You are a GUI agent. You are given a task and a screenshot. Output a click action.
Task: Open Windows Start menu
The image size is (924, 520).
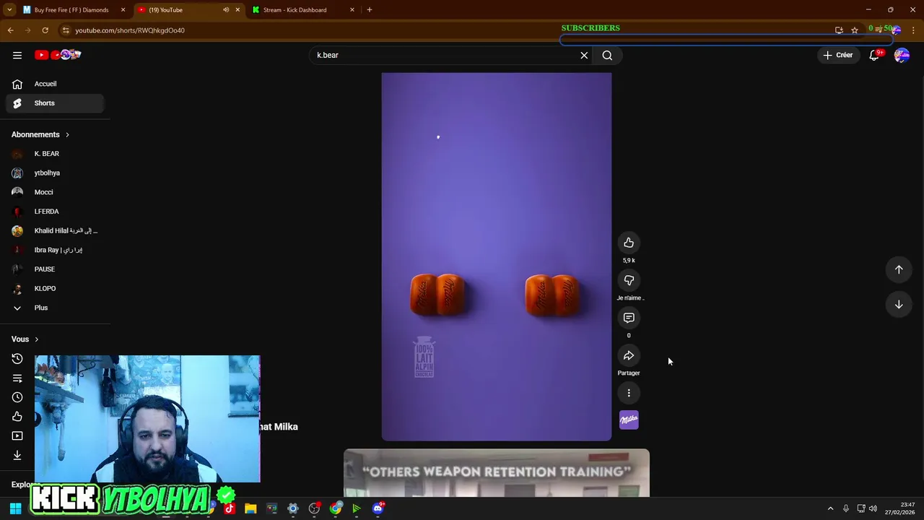coord(15,509)
